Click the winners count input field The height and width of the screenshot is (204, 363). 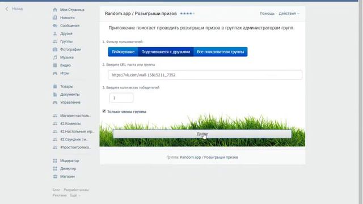click(x=121, y=98)
